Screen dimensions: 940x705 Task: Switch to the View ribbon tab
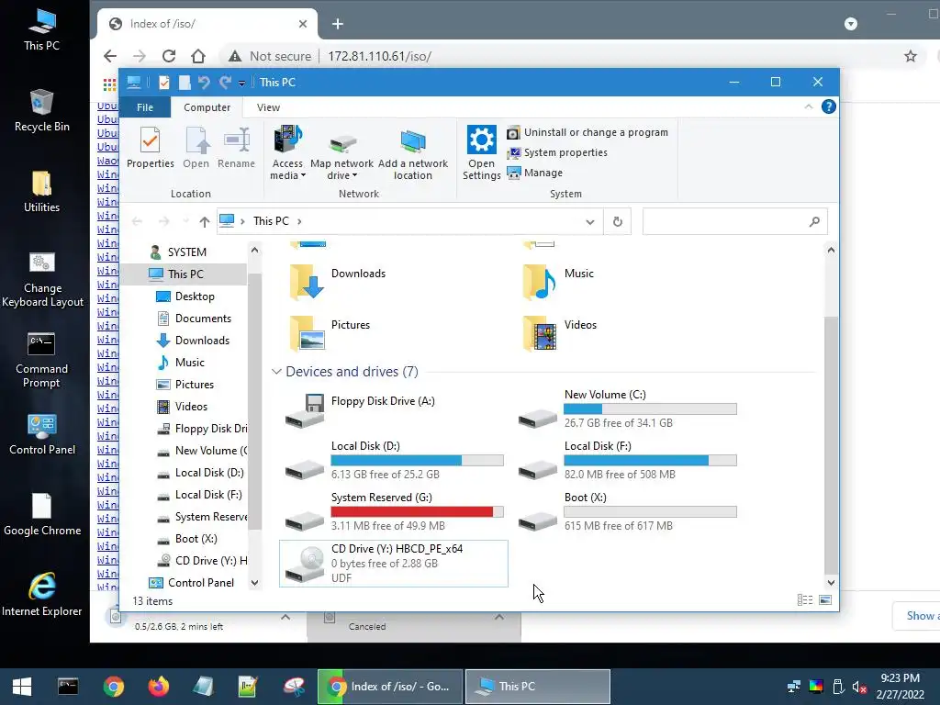click(x=268, y=107)
